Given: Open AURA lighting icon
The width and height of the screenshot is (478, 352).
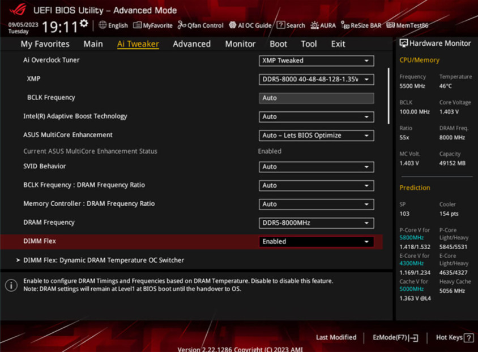Looking at the screenshot, I should point(314,25).
